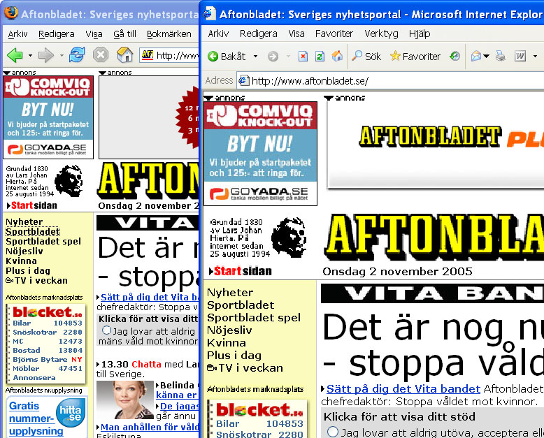
Task: Open Redigera menu in Internet Explorer
Action: [x=259, y=34]
